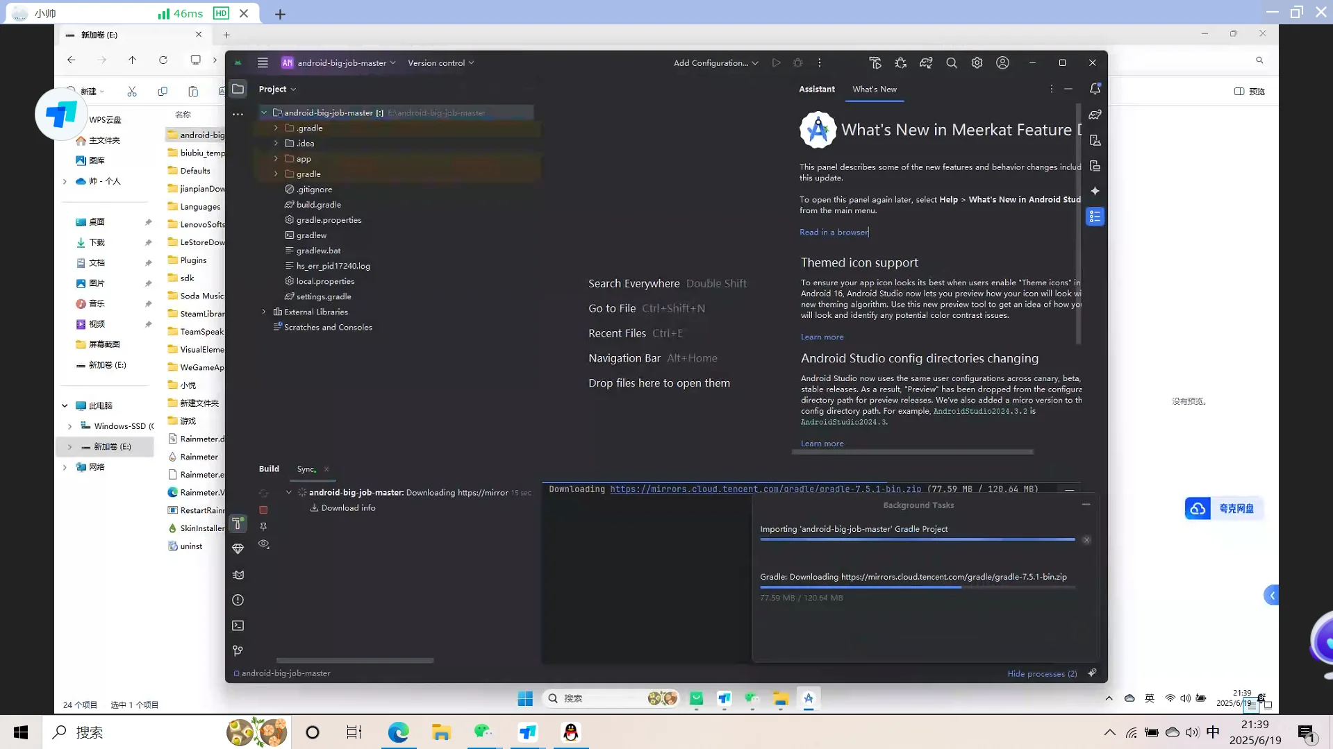Click Hide processes (2) in status bar
Screen dimensions: 1333x749
[1042, 673]
